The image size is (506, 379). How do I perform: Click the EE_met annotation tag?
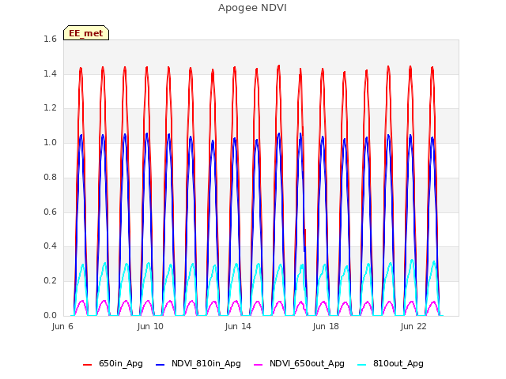86,33
